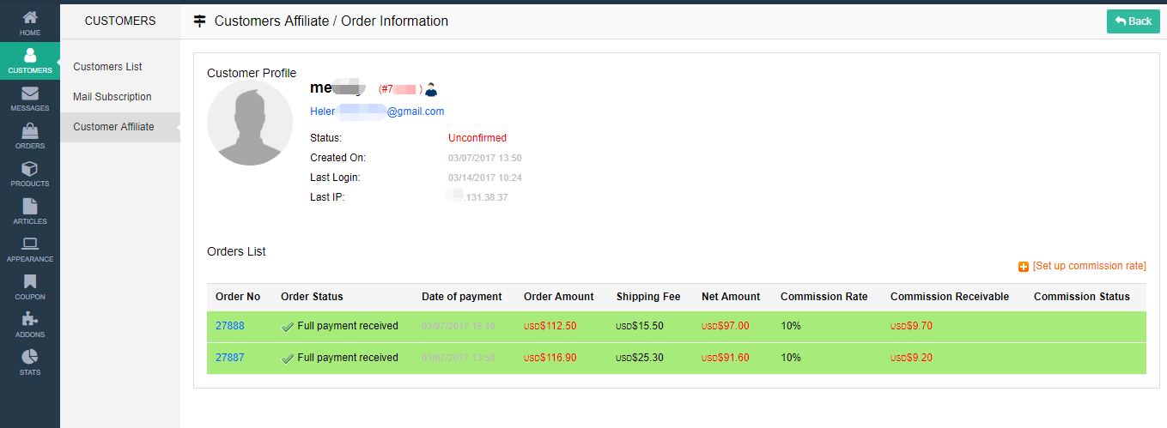1167x428 pixels.
Task: Open Mail Subscription submenu item
Action: coord(112,97)
